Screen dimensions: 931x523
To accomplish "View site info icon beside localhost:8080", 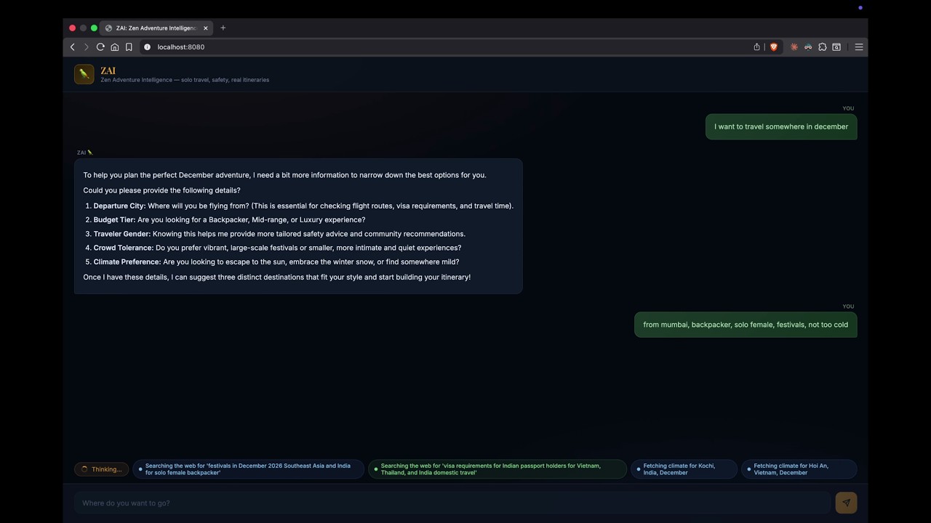I will click(147, 47).
